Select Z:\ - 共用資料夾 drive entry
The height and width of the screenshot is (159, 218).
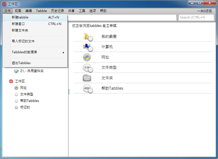click(x=32, y=71)
